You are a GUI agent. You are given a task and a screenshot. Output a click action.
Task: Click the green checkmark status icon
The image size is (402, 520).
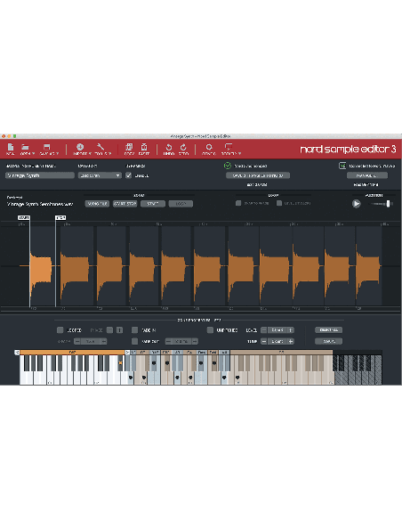tap(228, 166)
